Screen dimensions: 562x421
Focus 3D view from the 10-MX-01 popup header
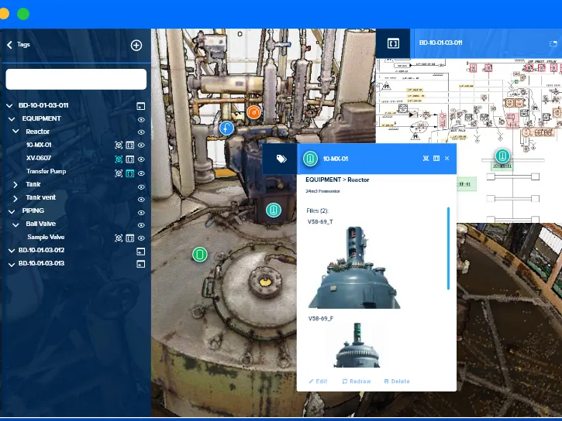[x=426, y=159]
